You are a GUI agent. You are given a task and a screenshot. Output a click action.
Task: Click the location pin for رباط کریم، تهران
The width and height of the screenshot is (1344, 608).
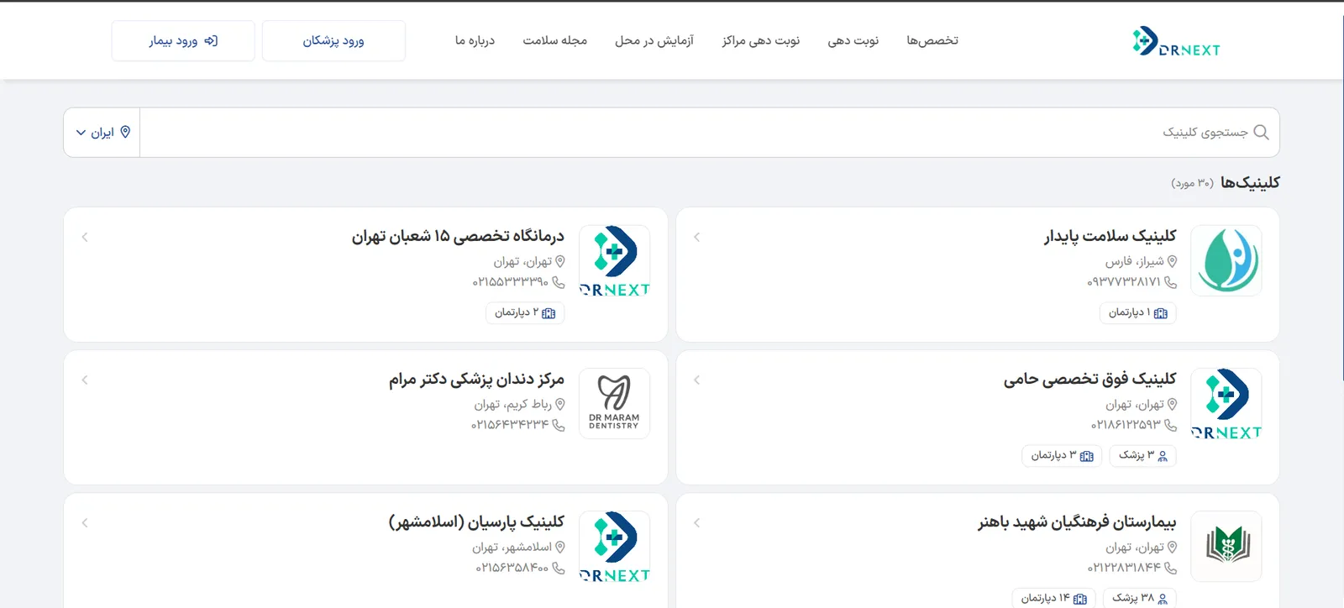click(x=559, y=404)
